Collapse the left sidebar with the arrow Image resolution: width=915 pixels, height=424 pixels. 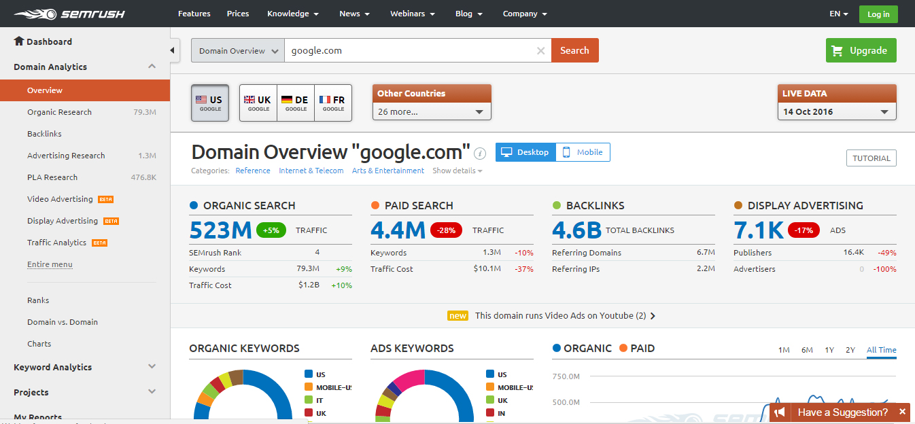[x=173, y=50]
